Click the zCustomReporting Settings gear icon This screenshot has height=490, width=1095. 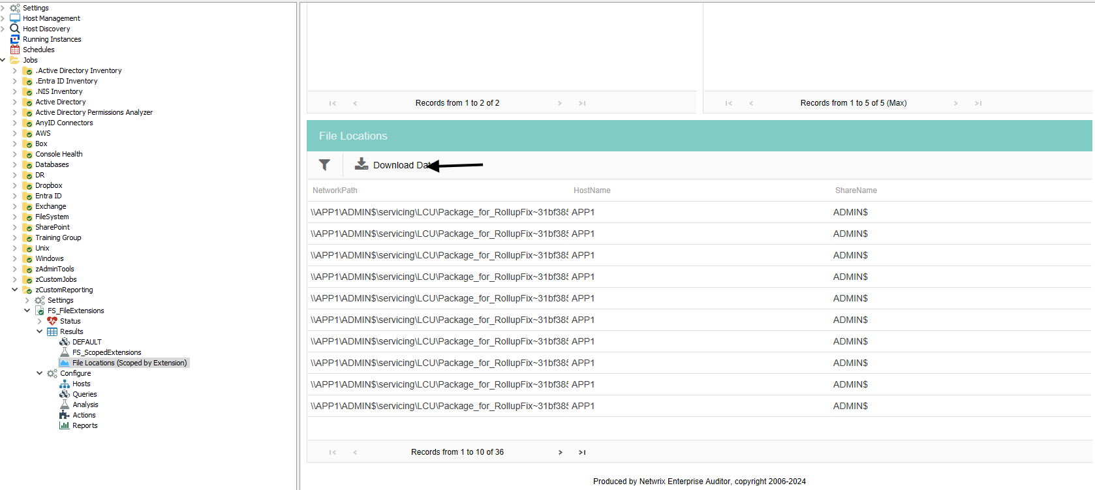40,300
